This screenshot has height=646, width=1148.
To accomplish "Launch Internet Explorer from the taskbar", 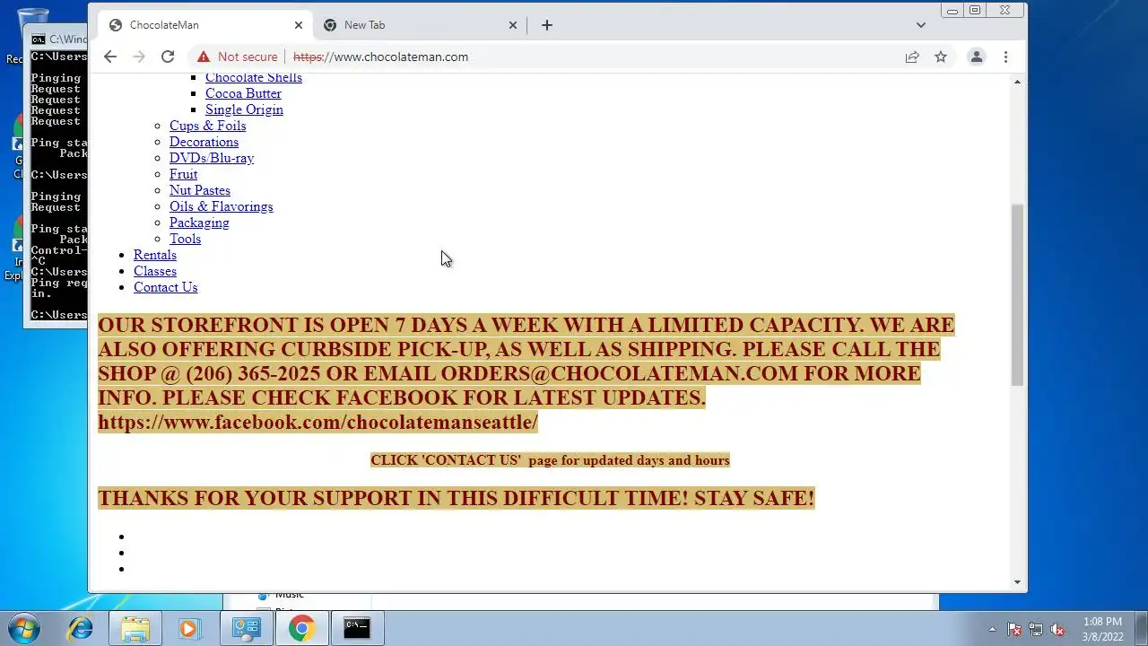I will coord(81,628).
